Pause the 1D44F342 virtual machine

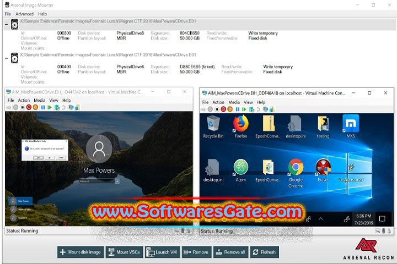click(43, 107)
